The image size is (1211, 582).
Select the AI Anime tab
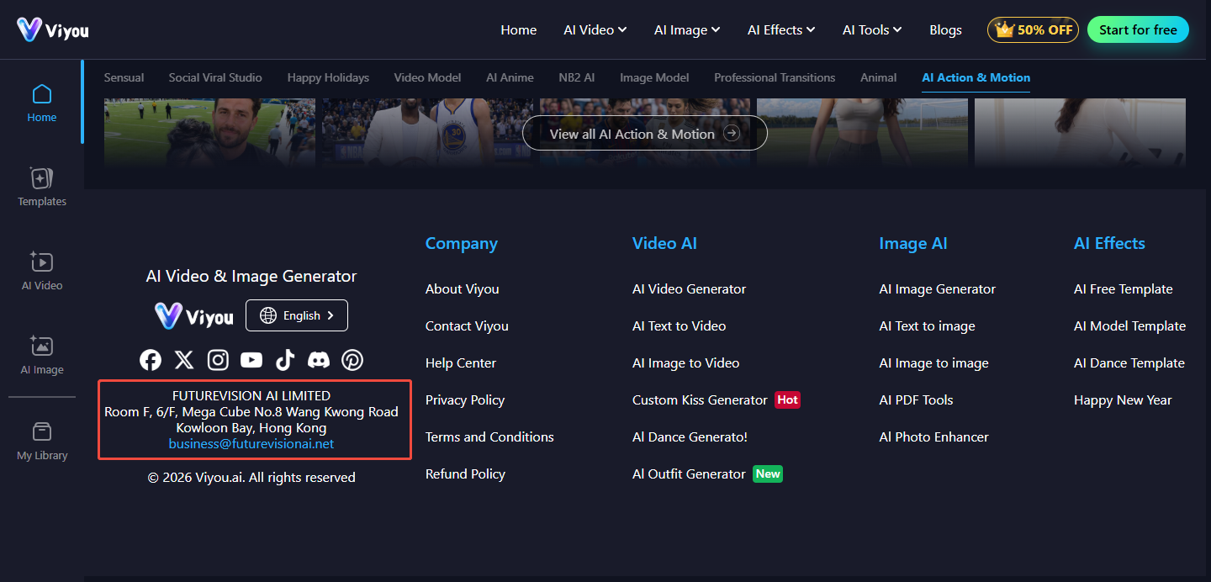coord(510,77)
